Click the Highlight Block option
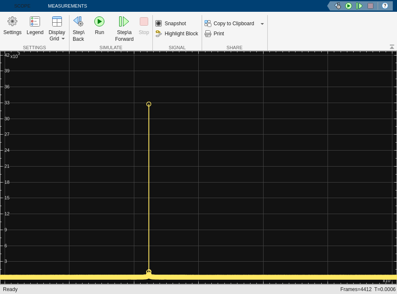The width and height of the screenshot is (397, 294). (x=177, y=34)
